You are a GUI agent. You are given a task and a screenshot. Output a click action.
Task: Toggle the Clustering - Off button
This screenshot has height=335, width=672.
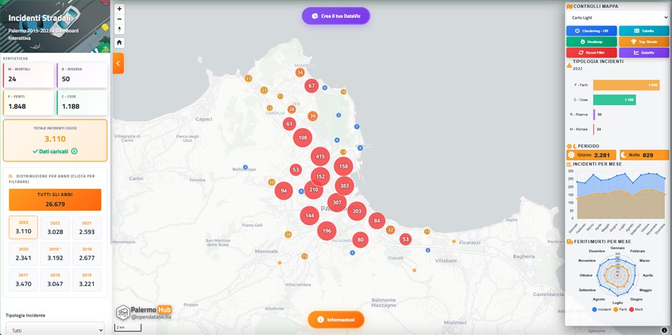[591, 30]
